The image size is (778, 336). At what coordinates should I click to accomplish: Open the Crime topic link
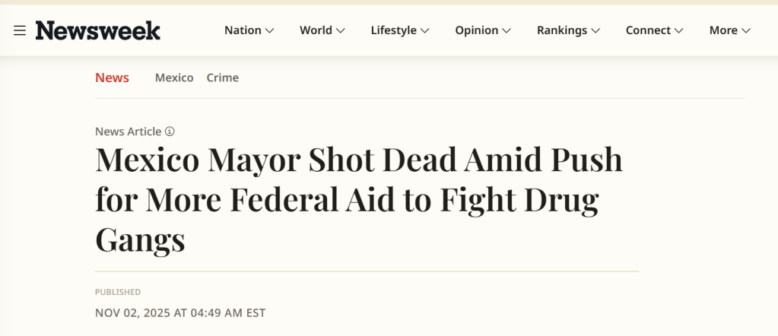pos(222,78)
